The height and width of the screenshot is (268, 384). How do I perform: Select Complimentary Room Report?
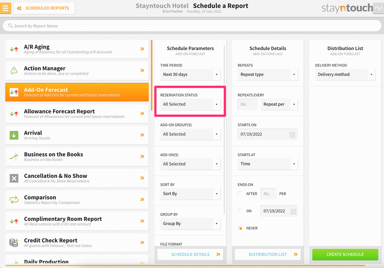(x=77, y=221)
